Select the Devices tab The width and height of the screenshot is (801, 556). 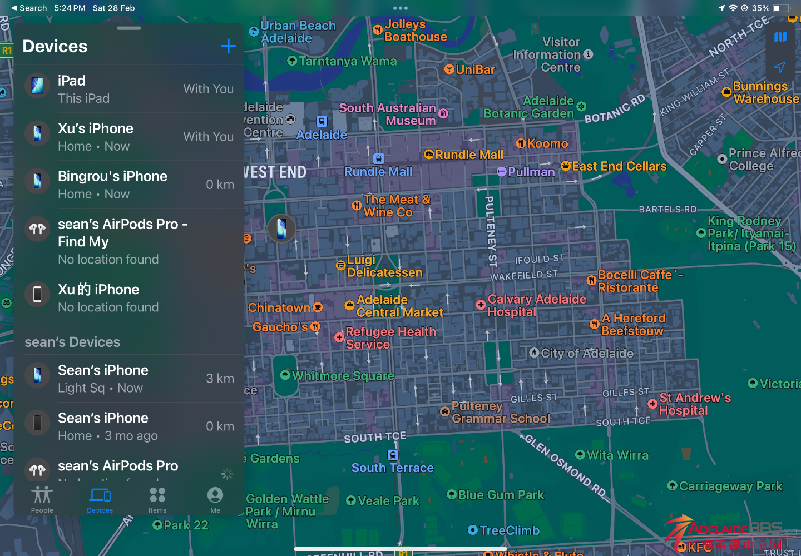point(100,499)
